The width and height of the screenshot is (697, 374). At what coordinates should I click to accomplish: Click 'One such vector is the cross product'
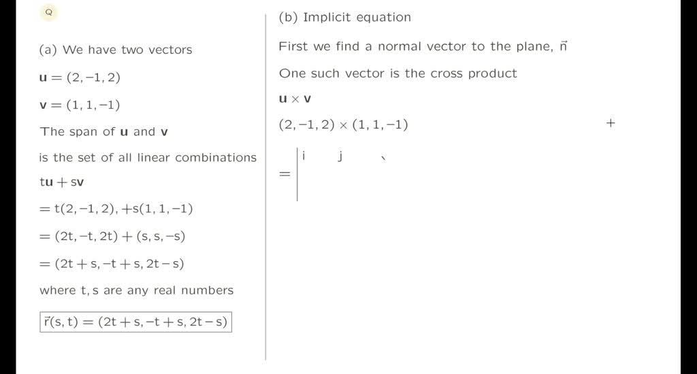click(x=398, y=73)
